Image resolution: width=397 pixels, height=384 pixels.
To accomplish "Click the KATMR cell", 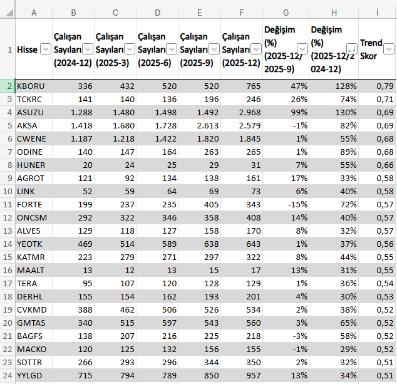I will (34, 257).
